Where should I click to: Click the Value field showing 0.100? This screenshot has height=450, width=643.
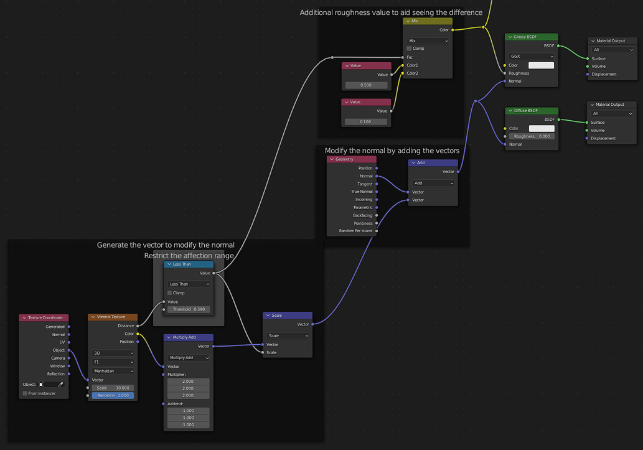[366, 122]
